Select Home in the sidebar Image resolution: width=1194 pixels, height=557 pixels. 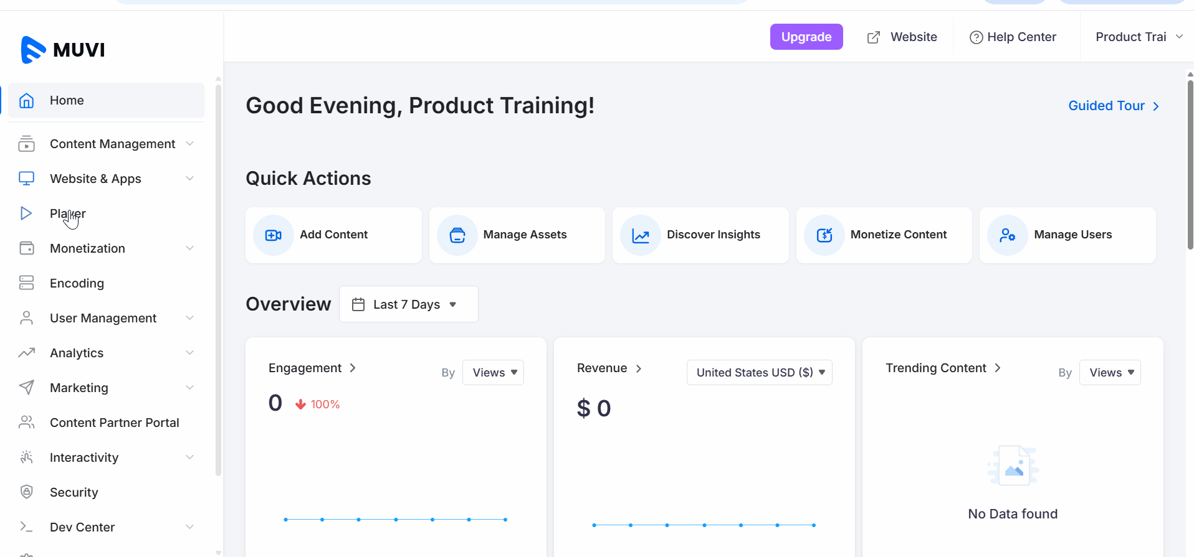[x=67, y=100]
